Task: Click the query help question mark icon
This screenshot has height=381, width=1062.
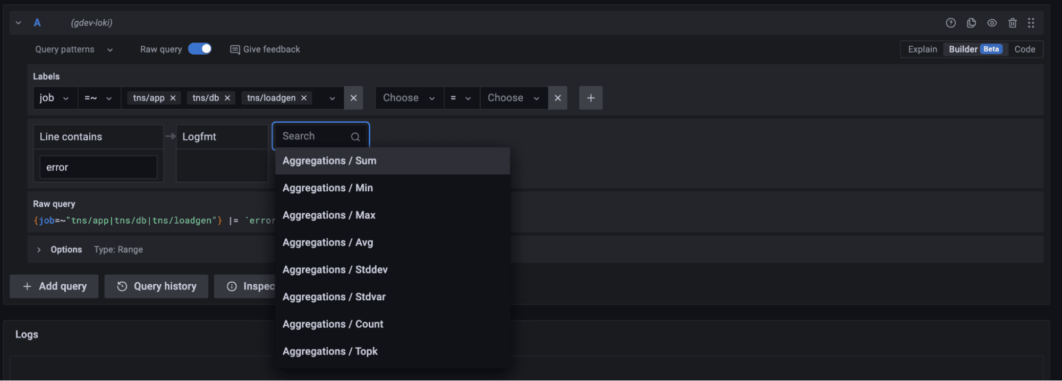Action: point(950,23)
